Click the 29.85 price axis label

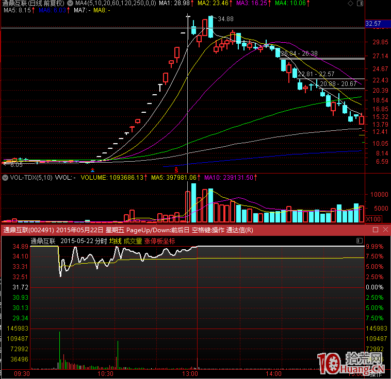point(380,42)
